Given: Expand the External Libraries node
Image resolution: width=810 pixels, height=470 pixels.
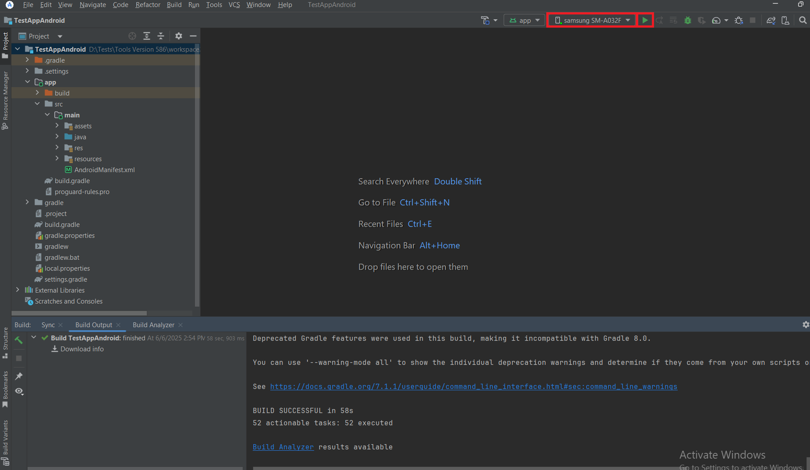Looking at the screenshot, I should click(18, 290).
